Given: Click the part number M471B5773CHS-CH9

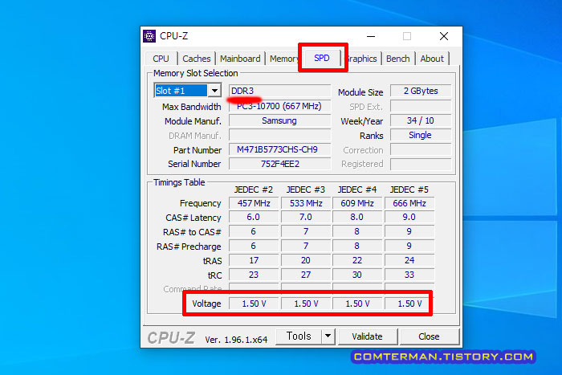Looking at the screenshot, I should [279, 149].
